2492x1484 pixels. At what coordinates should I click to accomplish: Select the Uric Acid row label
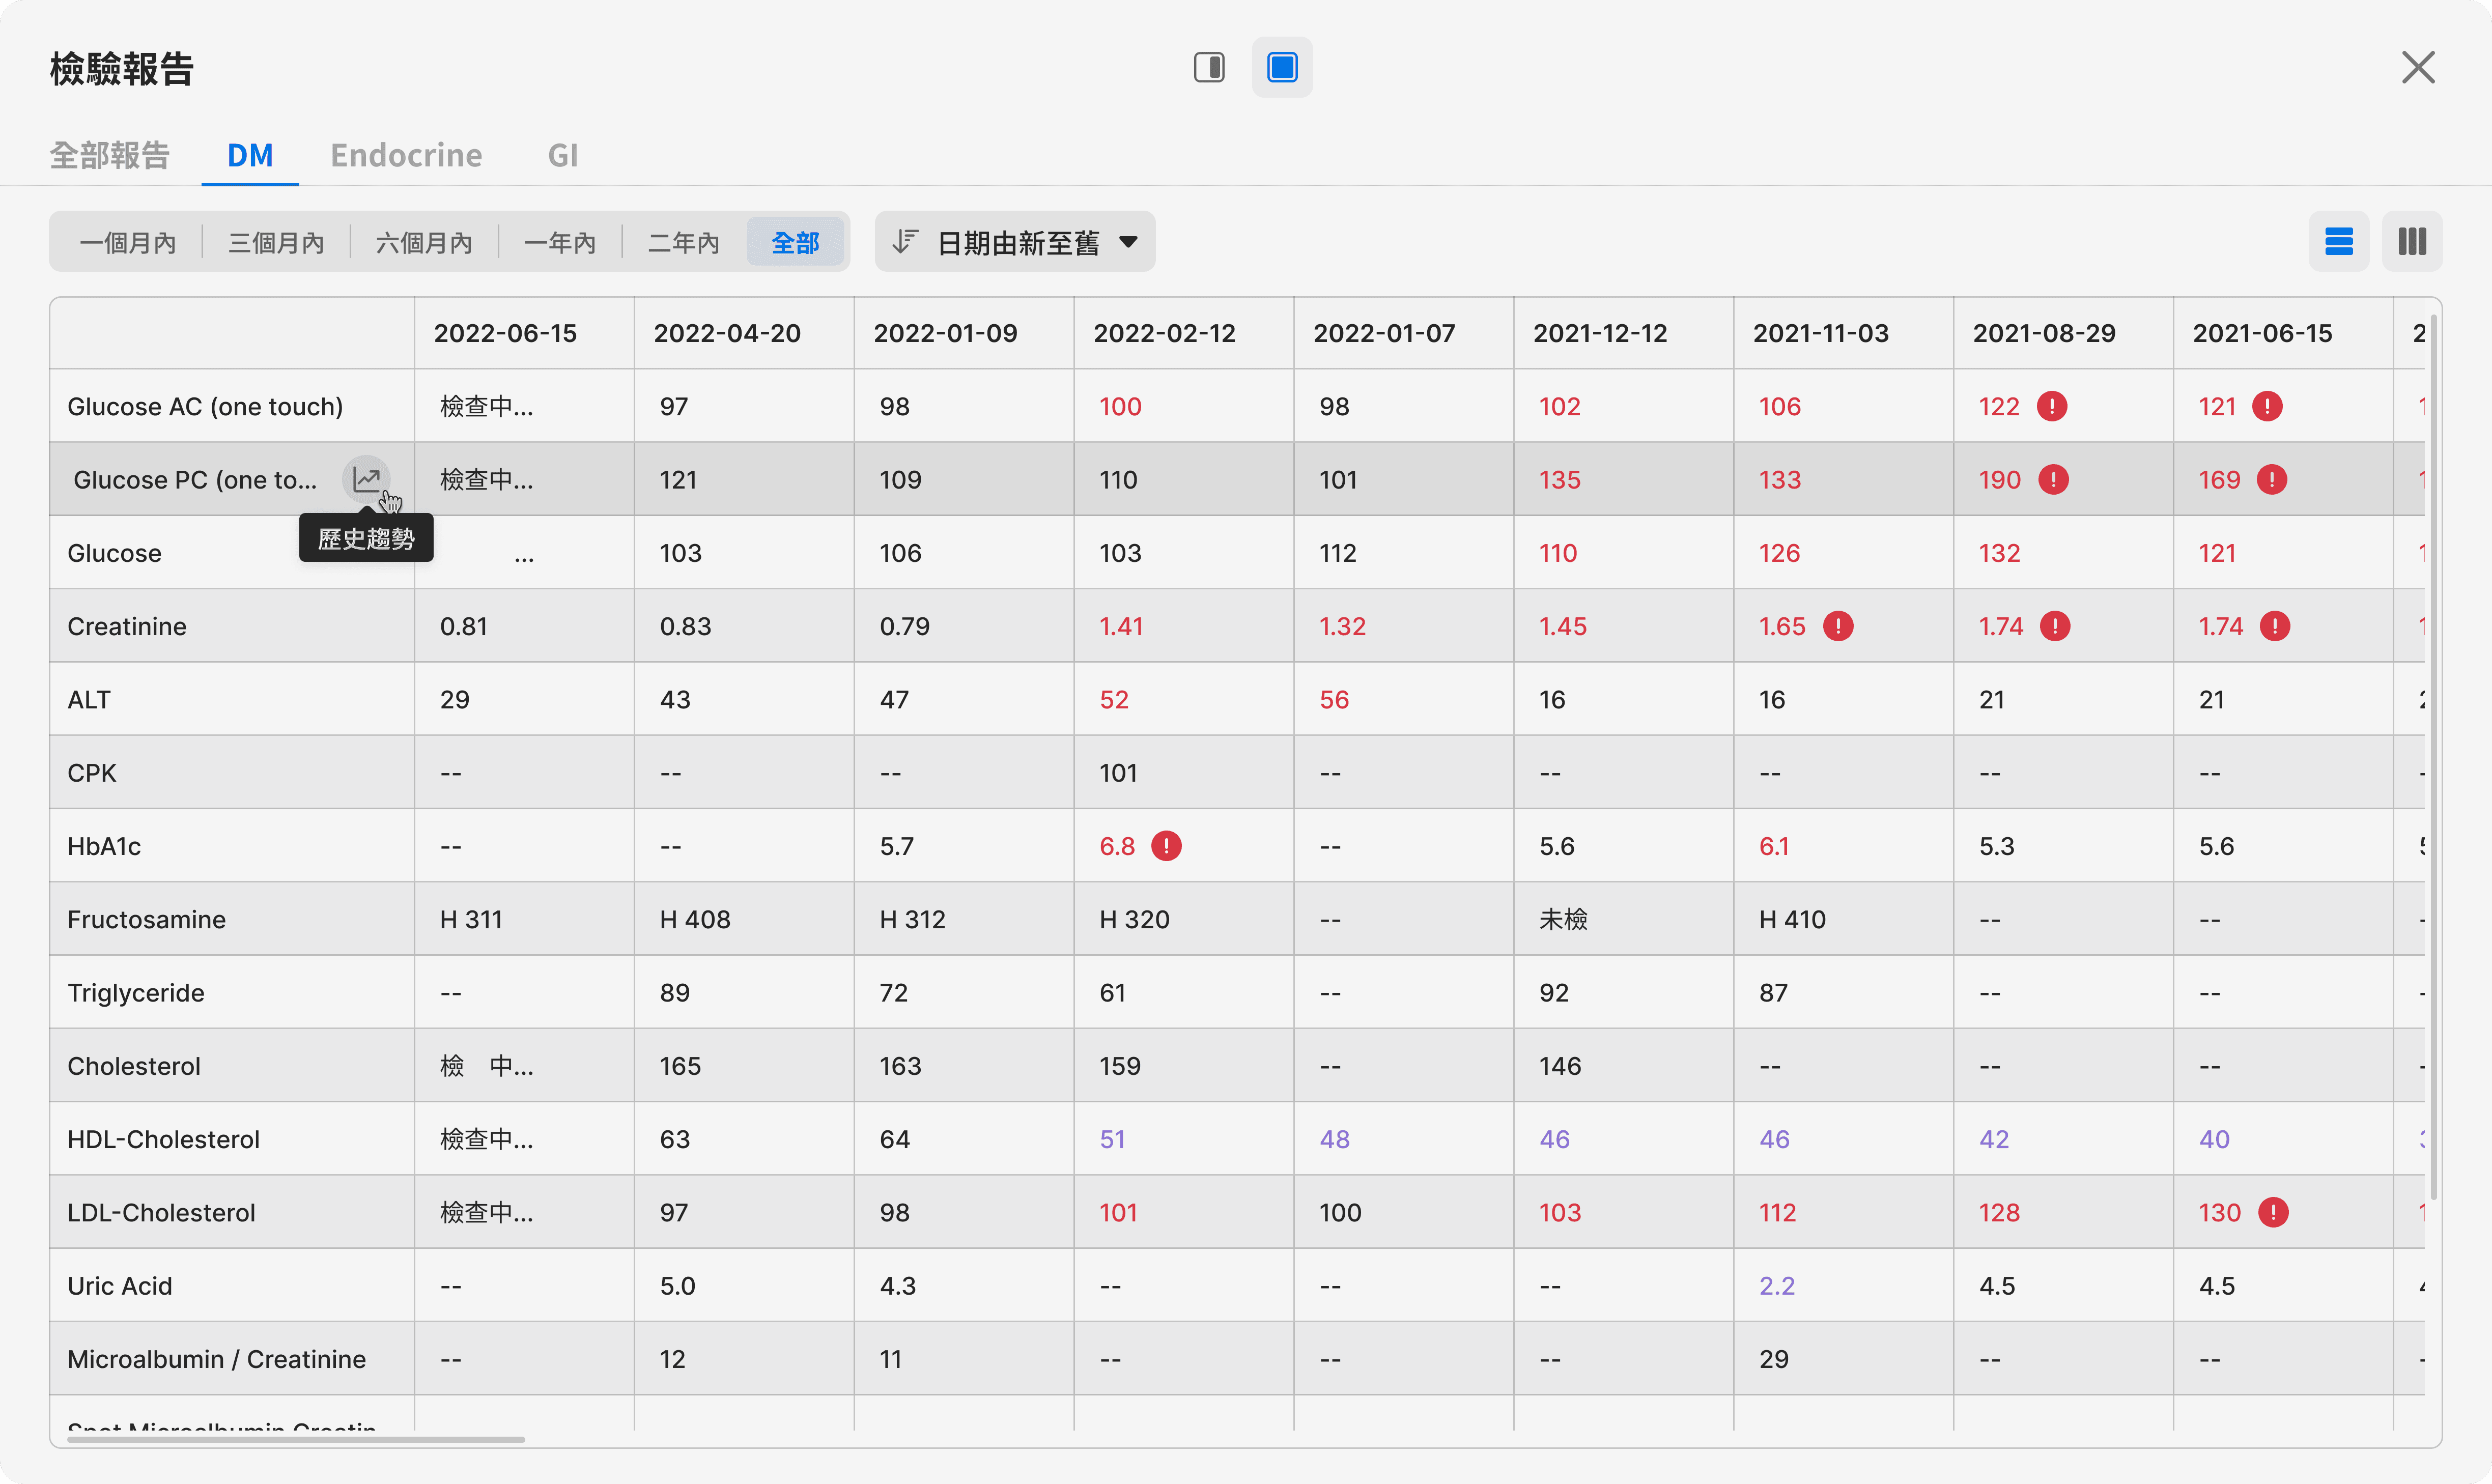(119, 1286)
